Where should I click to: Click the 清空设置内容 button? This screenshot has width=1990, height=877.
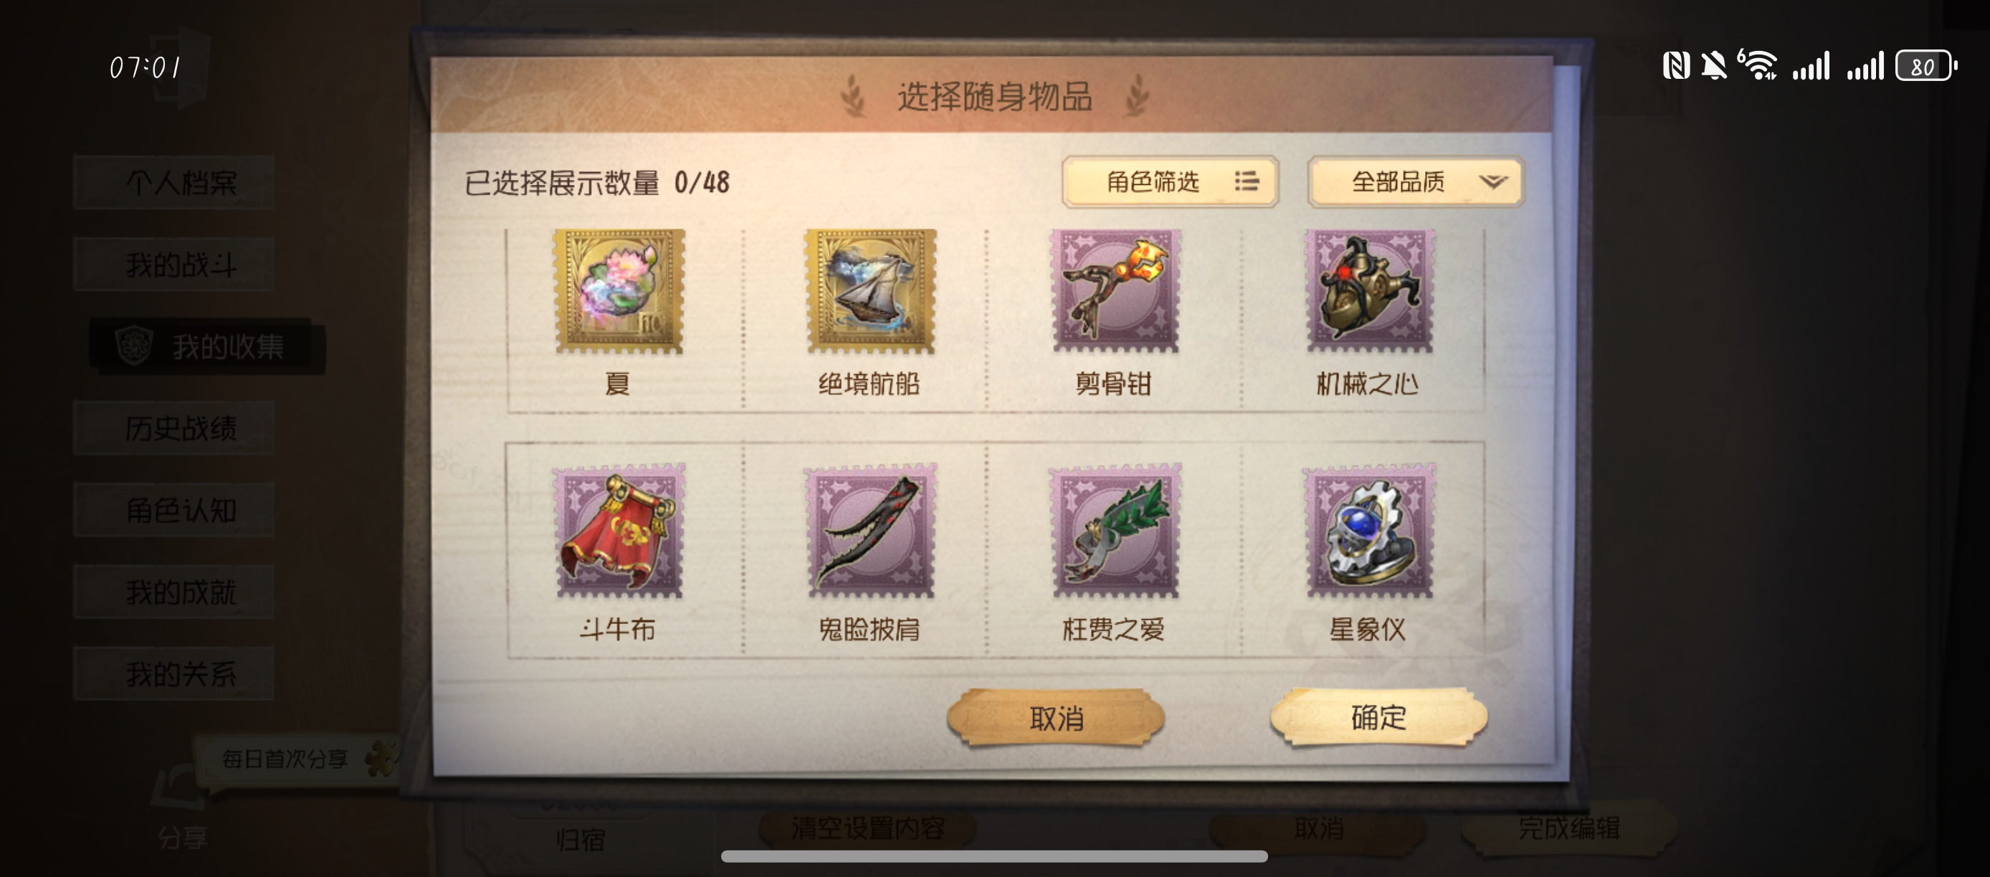pyautogui.click(x=867, y=828)
